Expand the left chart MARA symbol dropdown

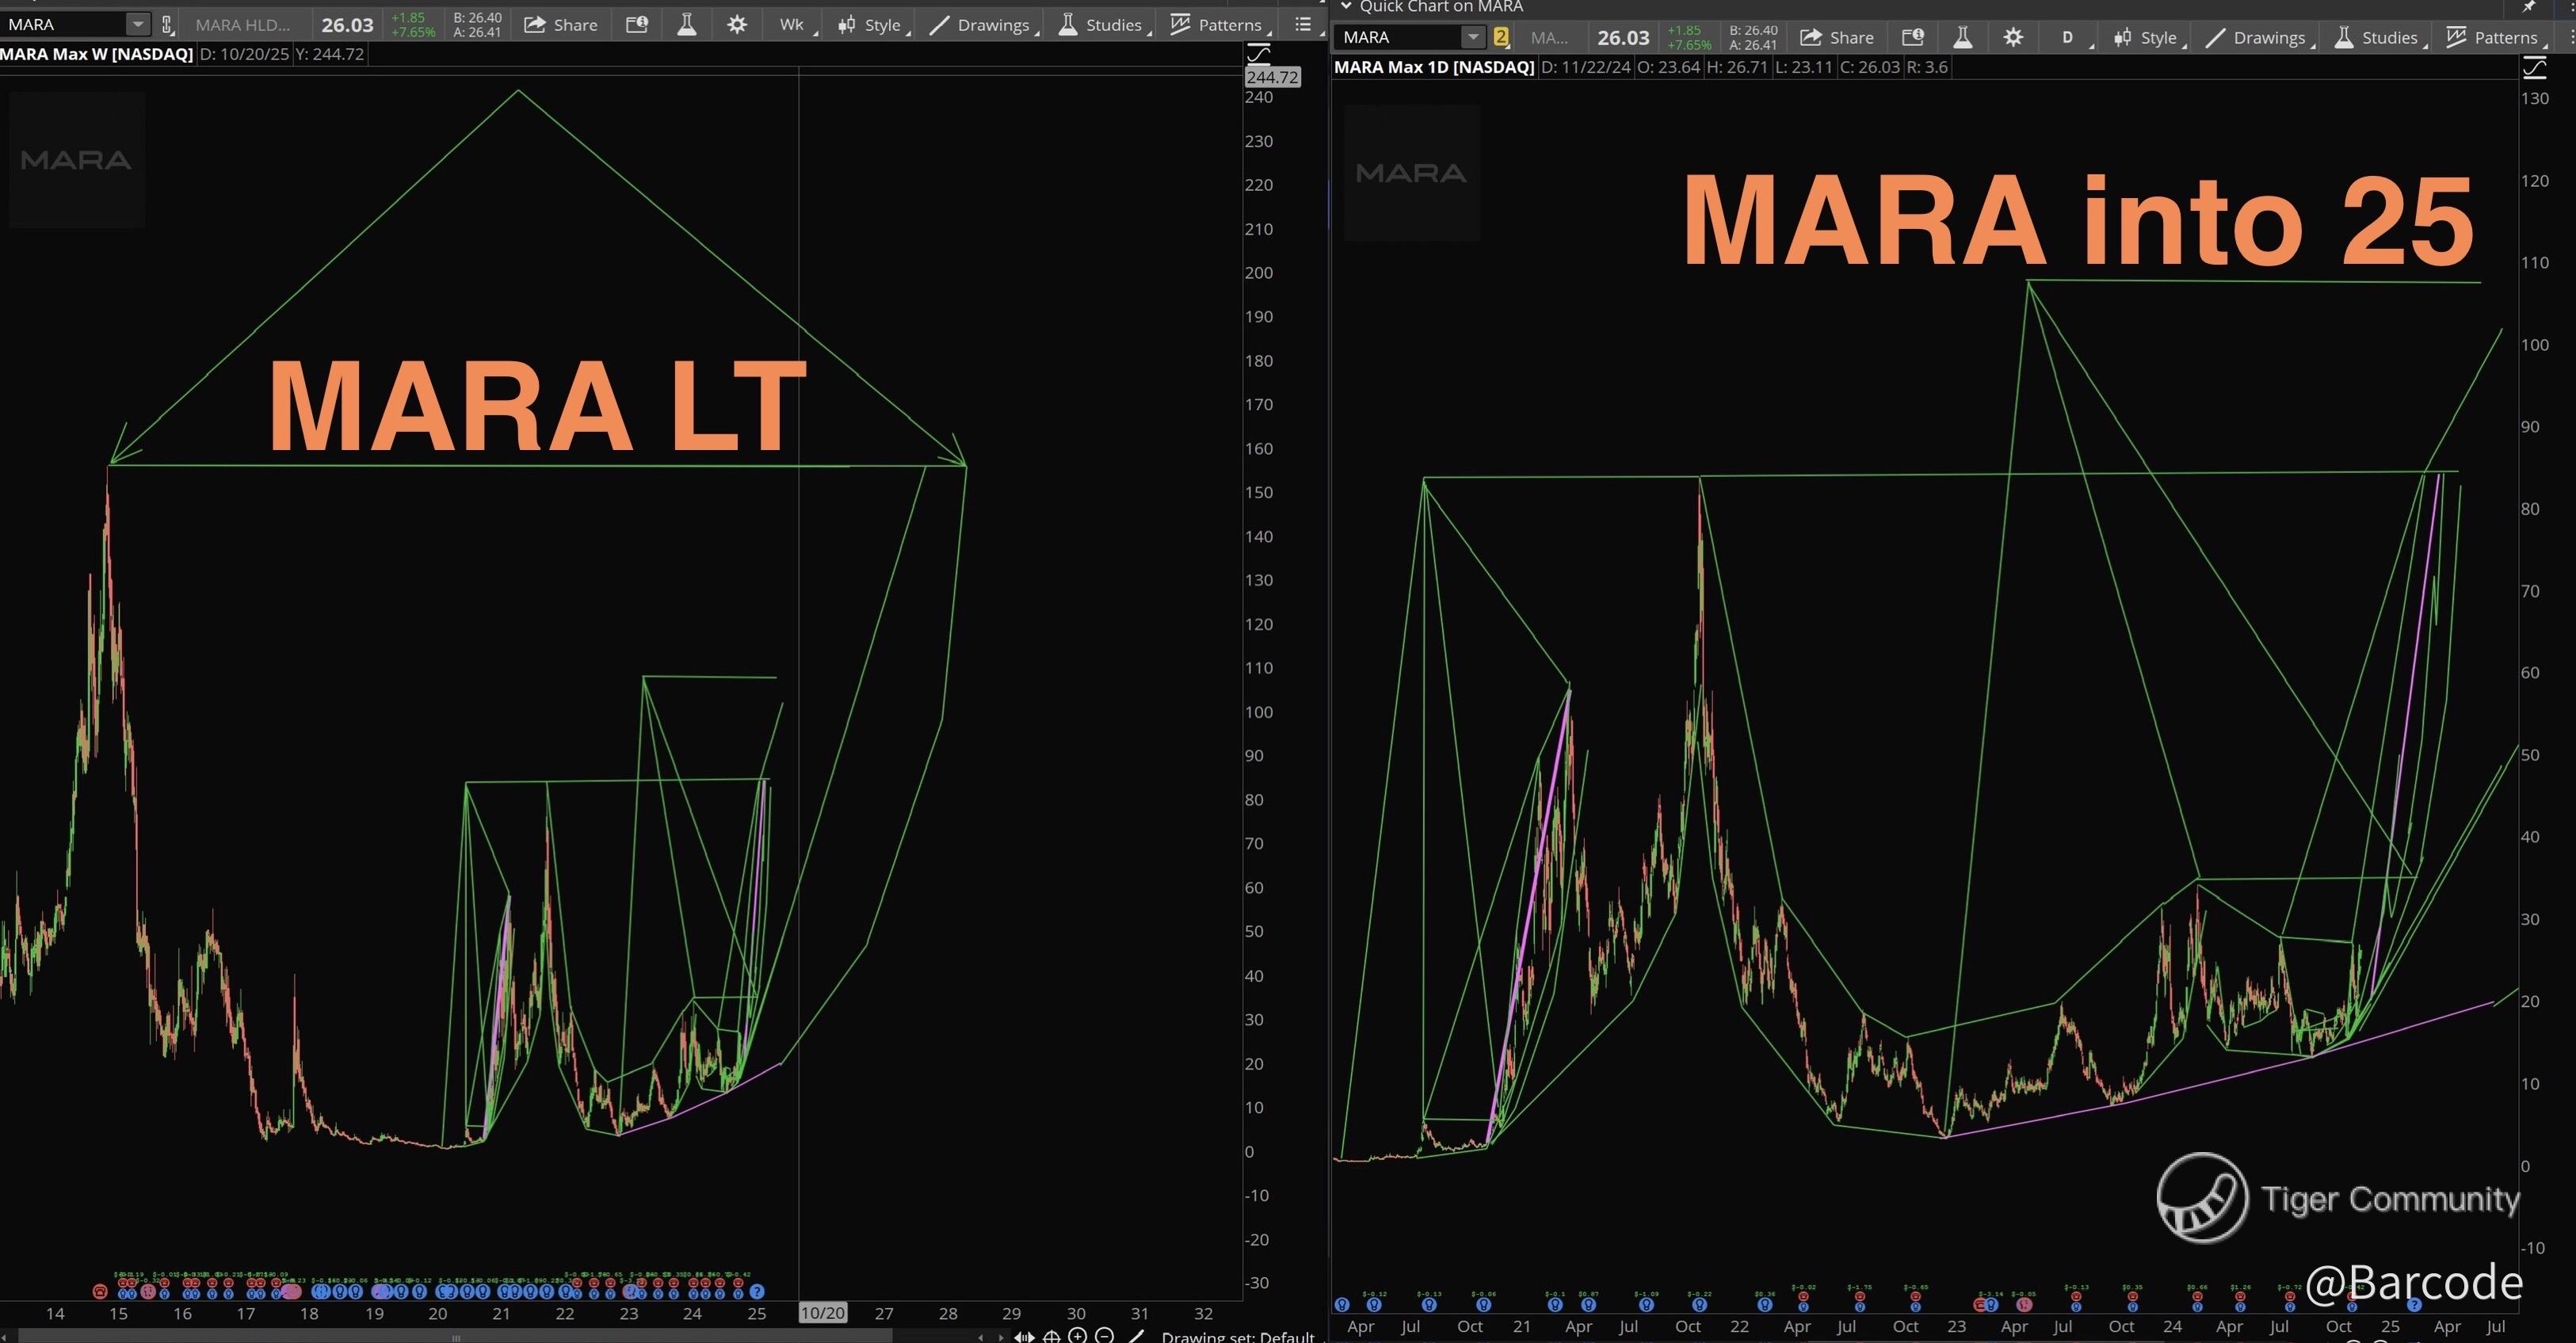(138, 25)
